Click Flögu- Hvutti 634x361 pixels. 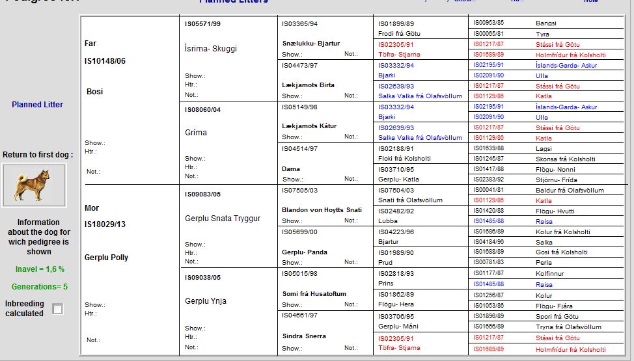point(555,211)
